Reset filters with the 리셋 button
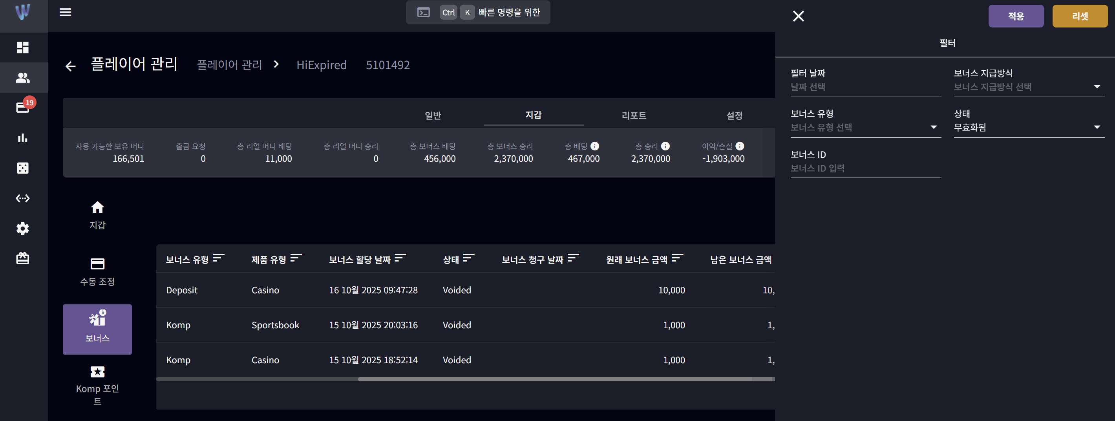The width and height of the screenshot is (1115, 421). pyautogui.click(x=1080, y=16)
